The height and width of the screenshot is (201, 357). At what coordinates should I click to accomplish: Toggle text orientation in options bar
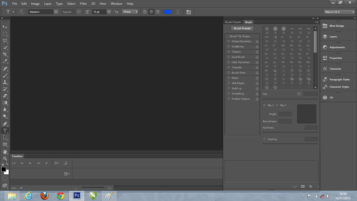click(21, 12)
